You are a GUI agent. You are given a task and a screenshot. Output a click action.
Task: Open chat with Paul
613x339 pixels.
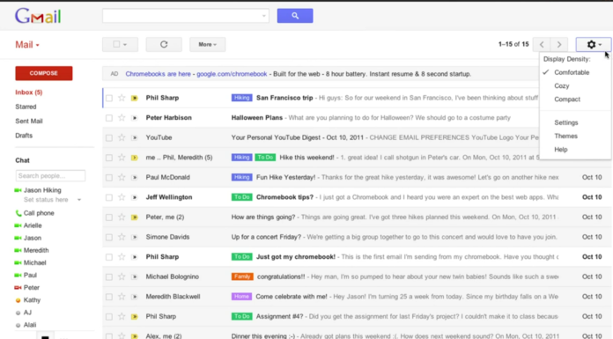tap(30, 276)
